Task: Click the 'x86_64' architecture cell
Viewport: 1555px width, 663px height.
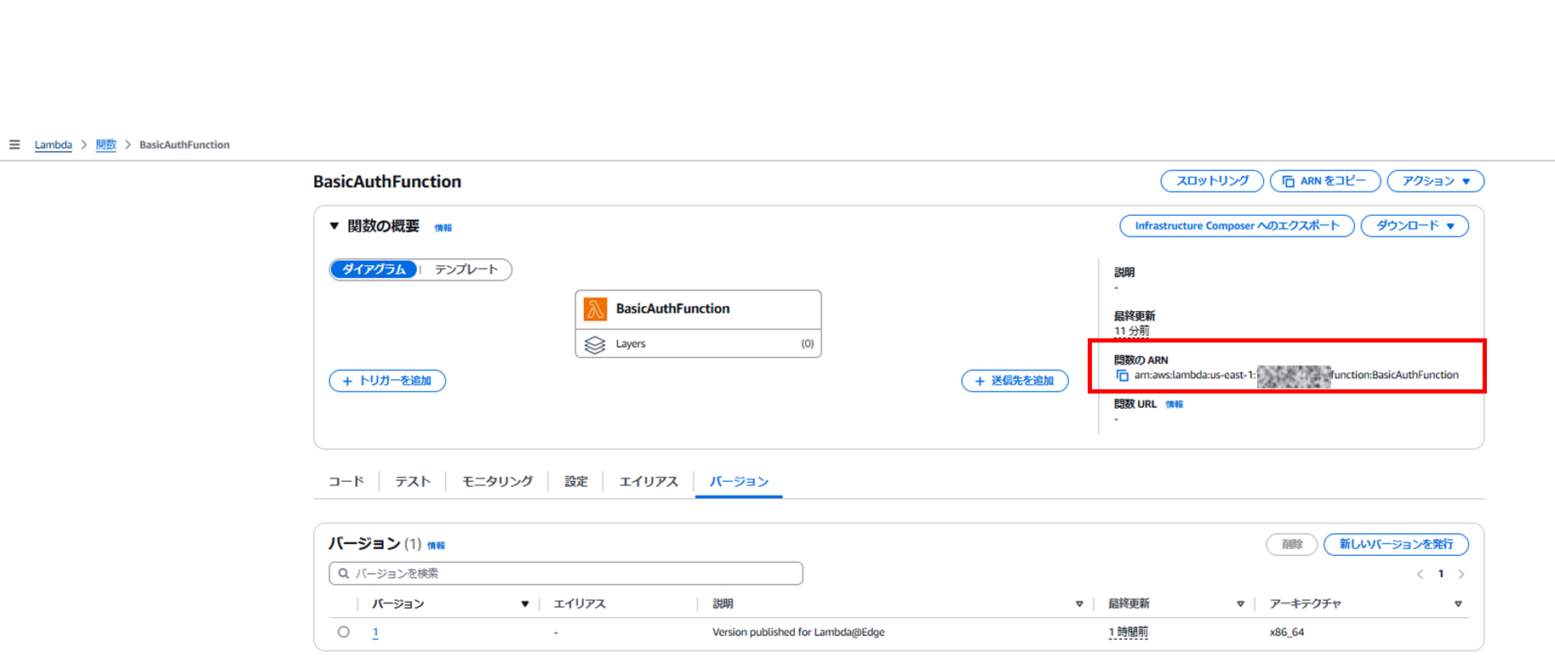Action: (1287, 632)
